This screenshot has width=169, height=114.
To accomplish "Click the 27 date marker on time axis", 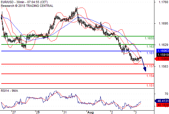I will [14, 112].
